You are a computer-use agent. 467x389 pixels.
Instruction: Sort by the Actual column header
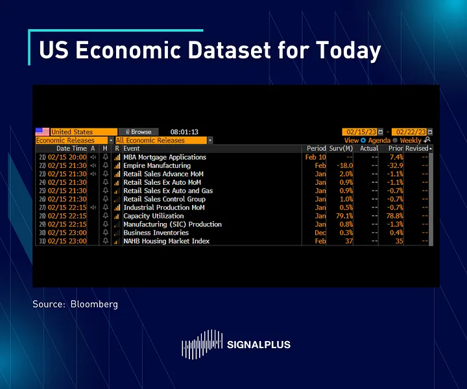[x=369, y=148]
